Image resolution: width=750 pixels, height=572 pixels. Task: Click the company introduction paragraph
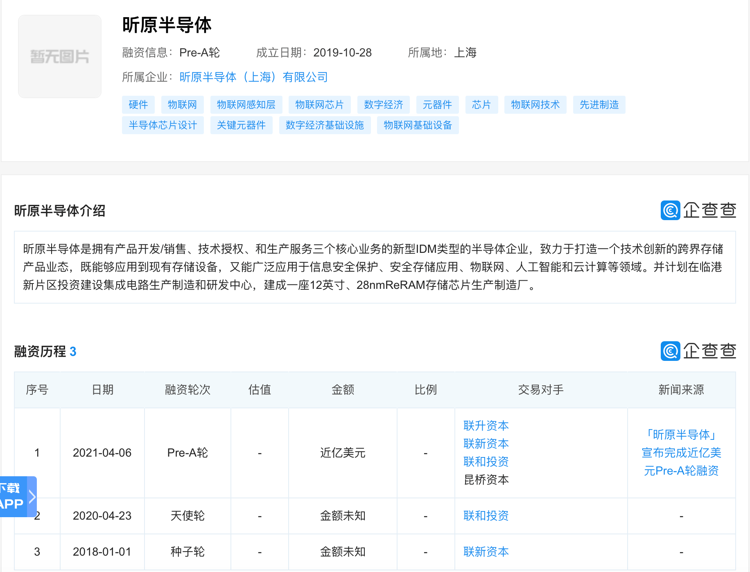(x=375, y=267)
